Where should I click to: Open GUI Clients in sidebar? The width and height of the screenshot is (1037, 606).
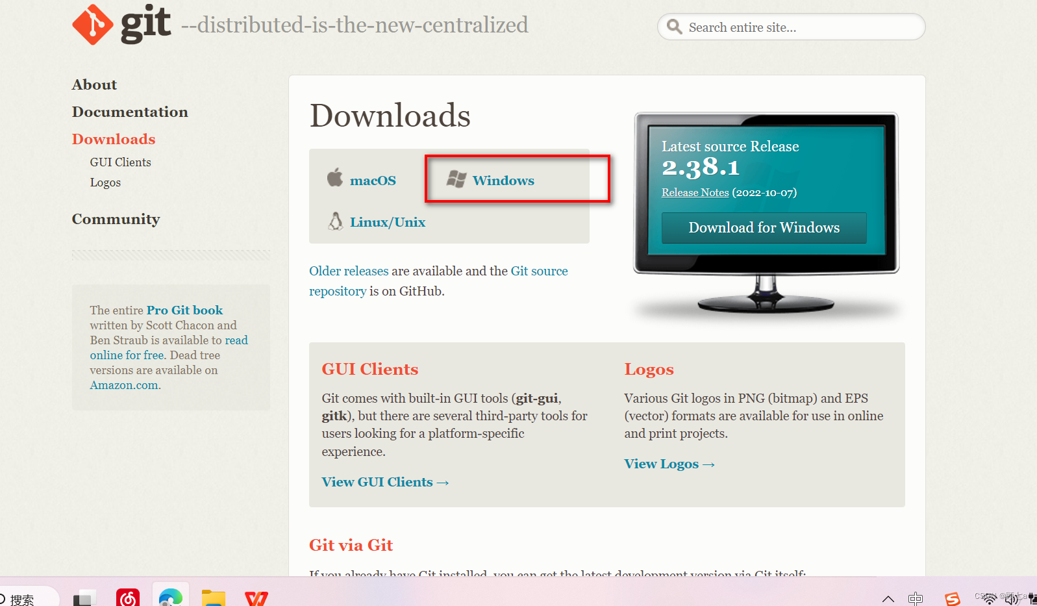tap(121, 162)
